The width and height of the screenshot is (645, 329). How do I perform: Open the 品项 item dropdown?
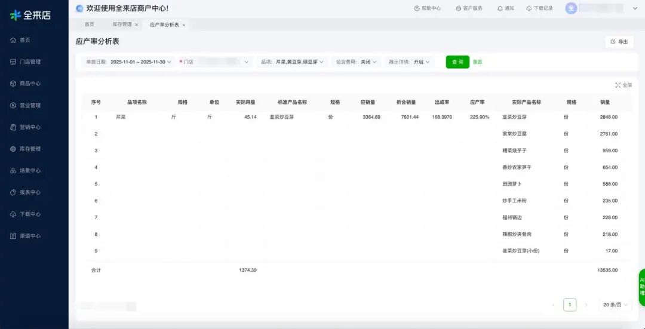point(292,62)
